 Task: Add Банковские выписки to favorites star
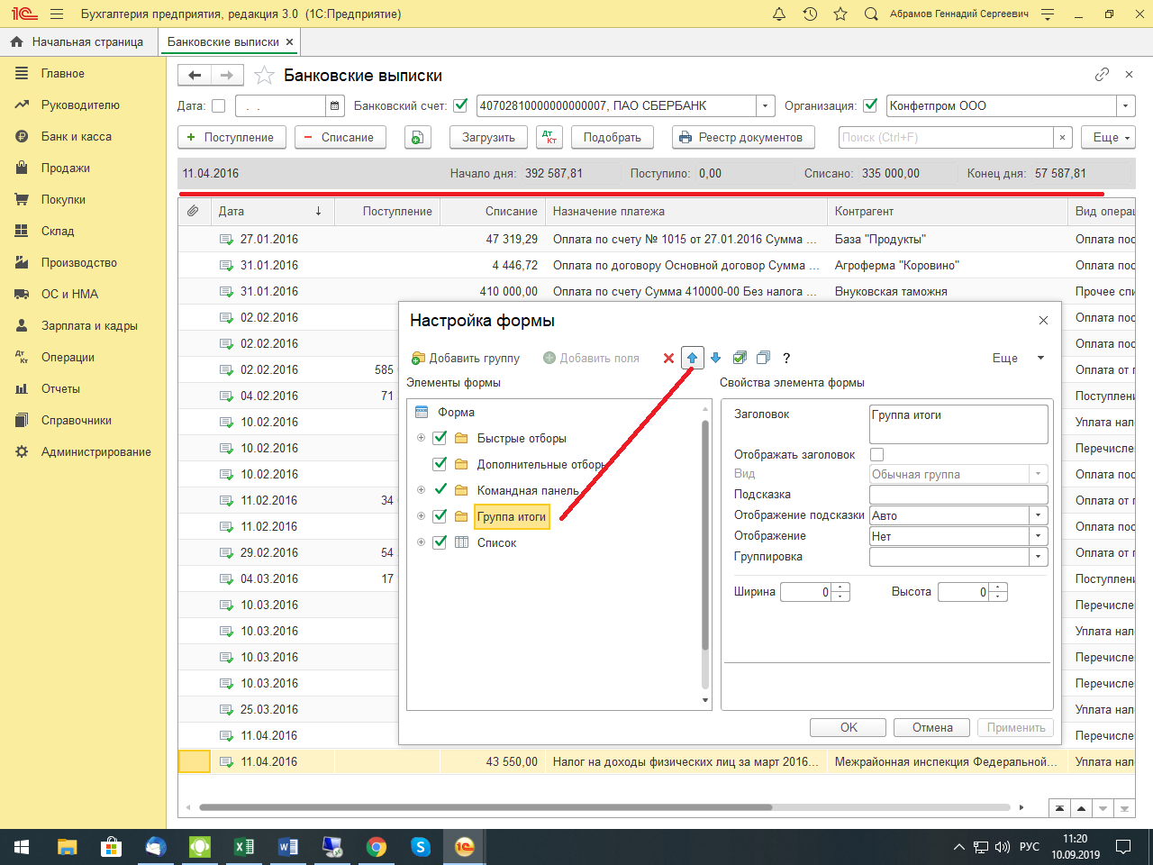pyautogui.click(x=264, y=76)
